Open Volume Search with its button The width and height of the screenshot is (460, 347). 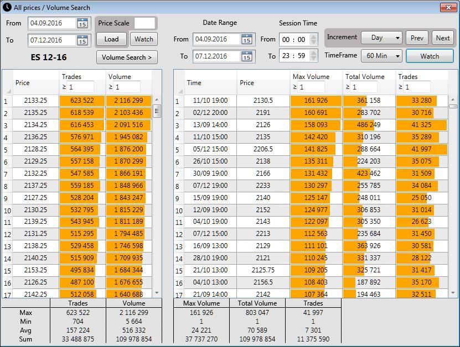tap(127, 57)
